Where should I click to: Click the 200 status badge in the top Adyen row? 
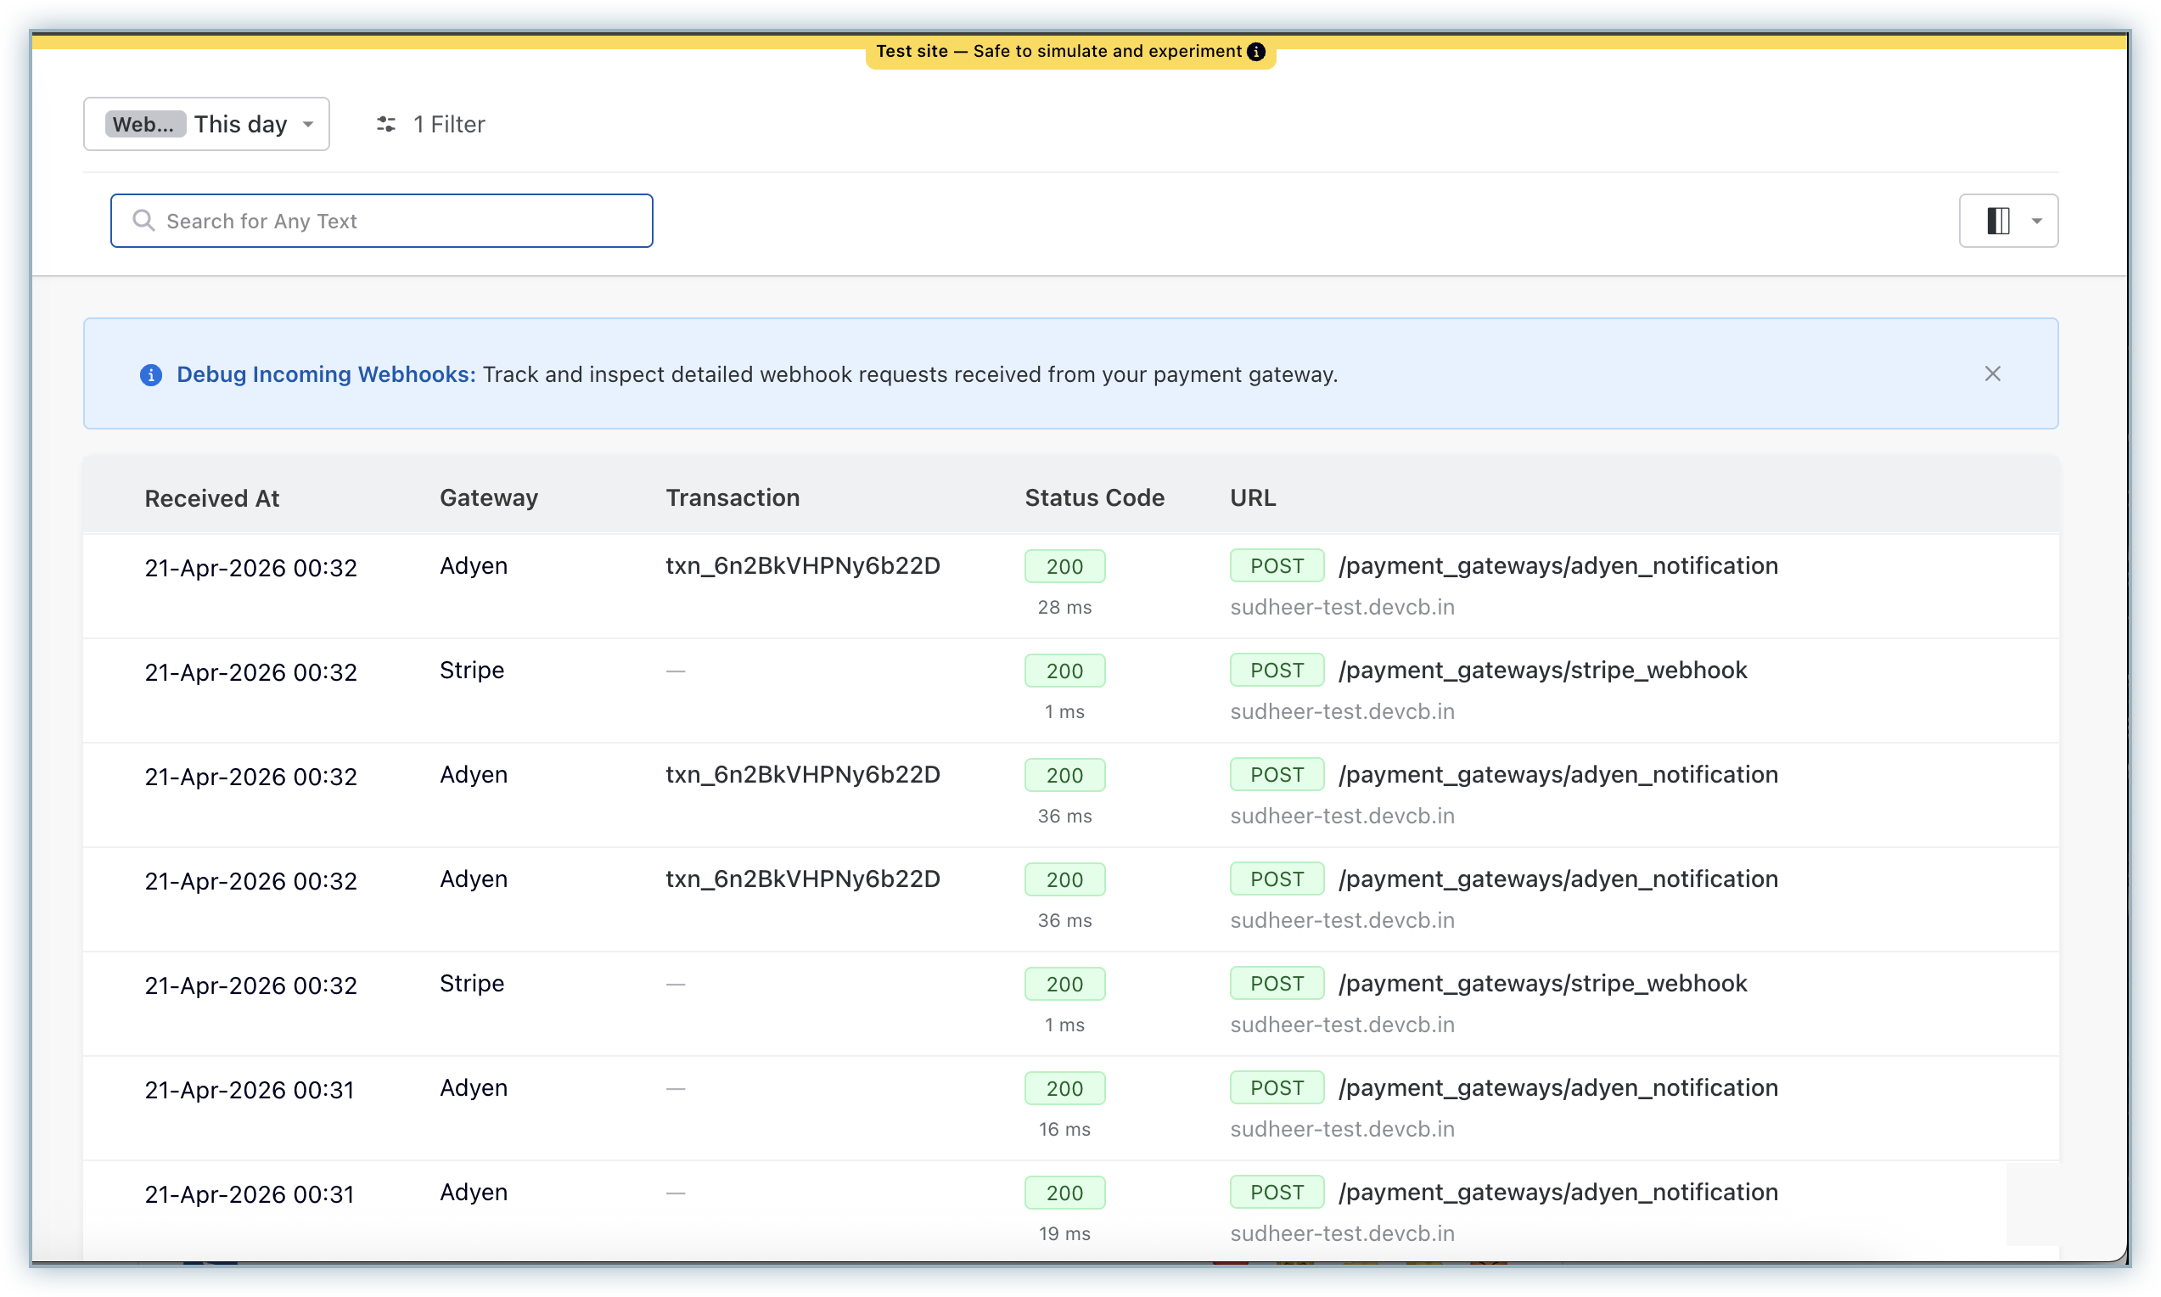point(1064,566)
